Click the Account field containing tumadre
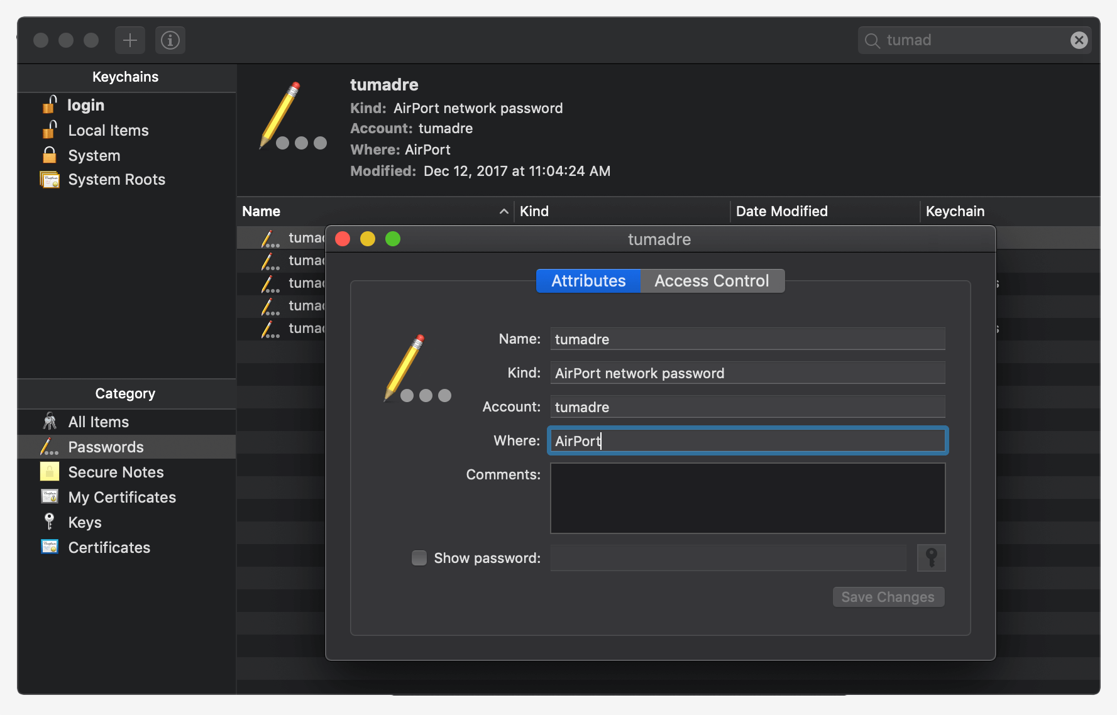This screenshot has height=715, width=1117. pyautogui.click(x=747, y=407)
